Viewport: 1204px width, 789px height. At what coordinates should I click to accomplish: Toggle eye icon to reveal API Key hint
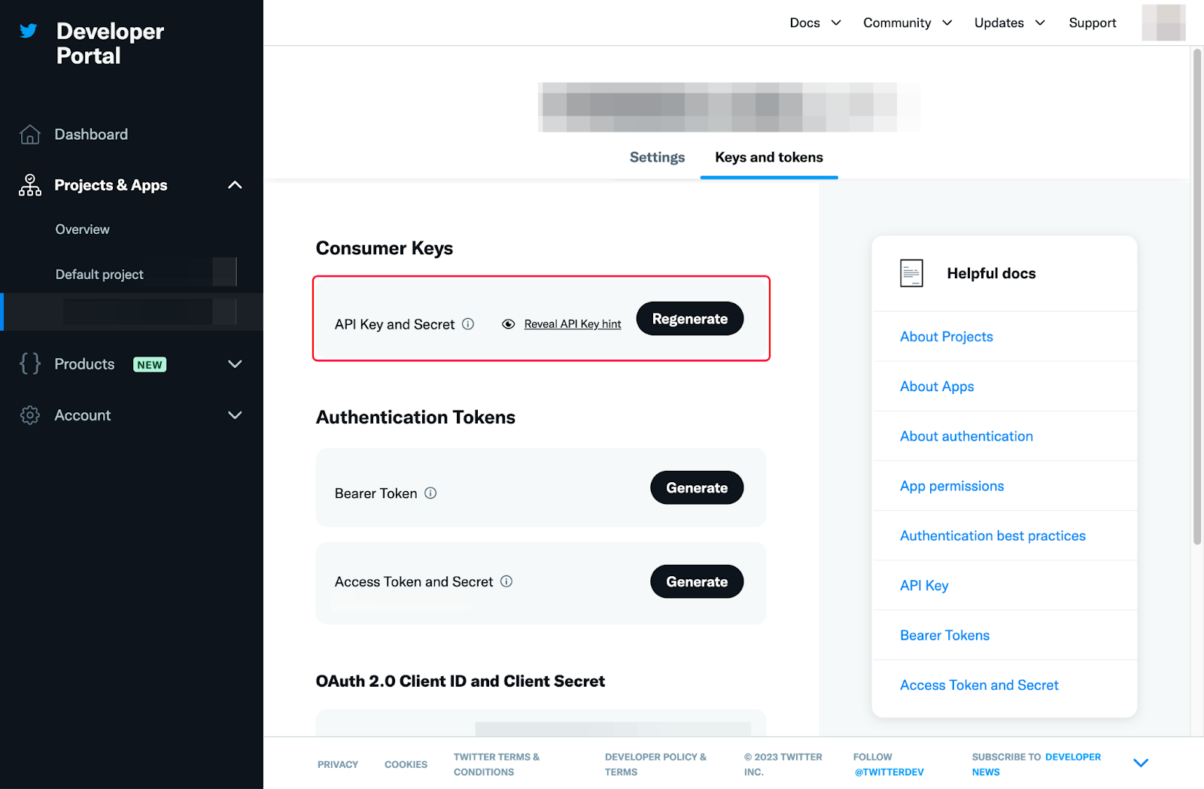509,324
